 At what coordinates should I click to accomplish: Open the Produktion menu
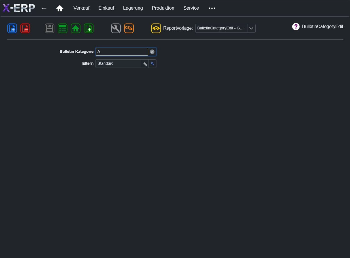(x=163, y=8)
